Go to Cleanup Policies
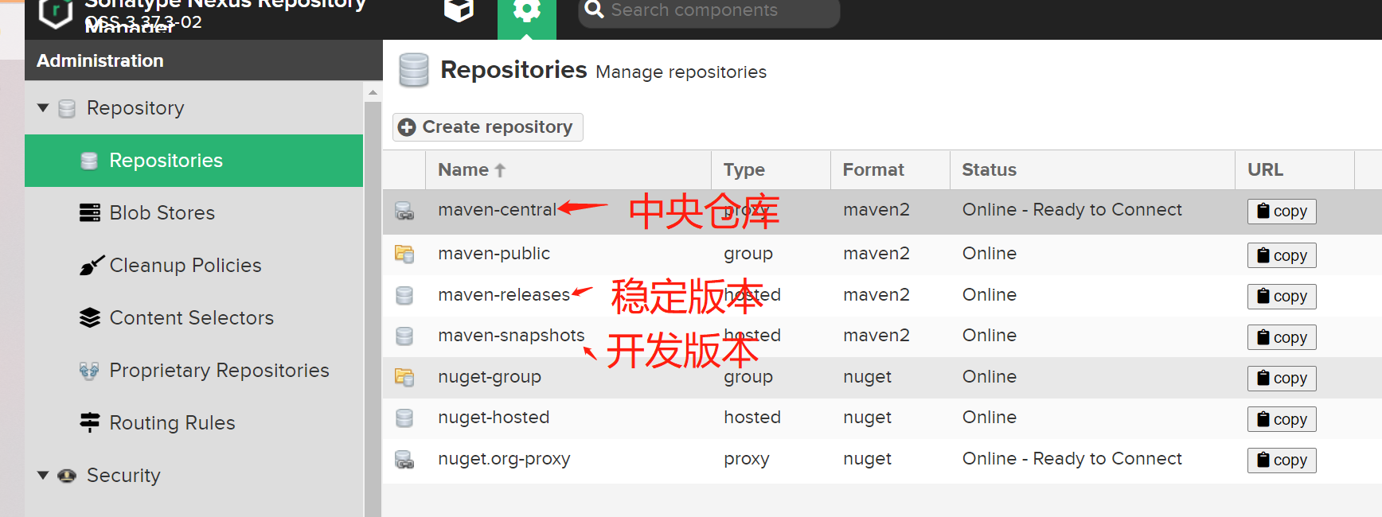The width and height of the screenshot is (1382, 517). pos(194,266)
